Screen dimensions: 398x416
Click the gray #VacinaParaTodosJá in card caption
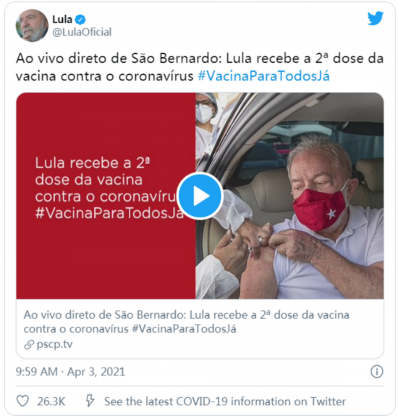pos(184,329)
